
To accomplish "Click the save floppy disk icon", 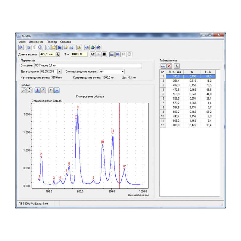I will (60, 47).
